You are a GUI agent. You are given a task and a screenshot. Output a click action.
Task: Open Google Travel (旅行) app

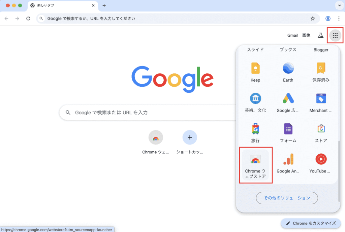click(255, 133)
